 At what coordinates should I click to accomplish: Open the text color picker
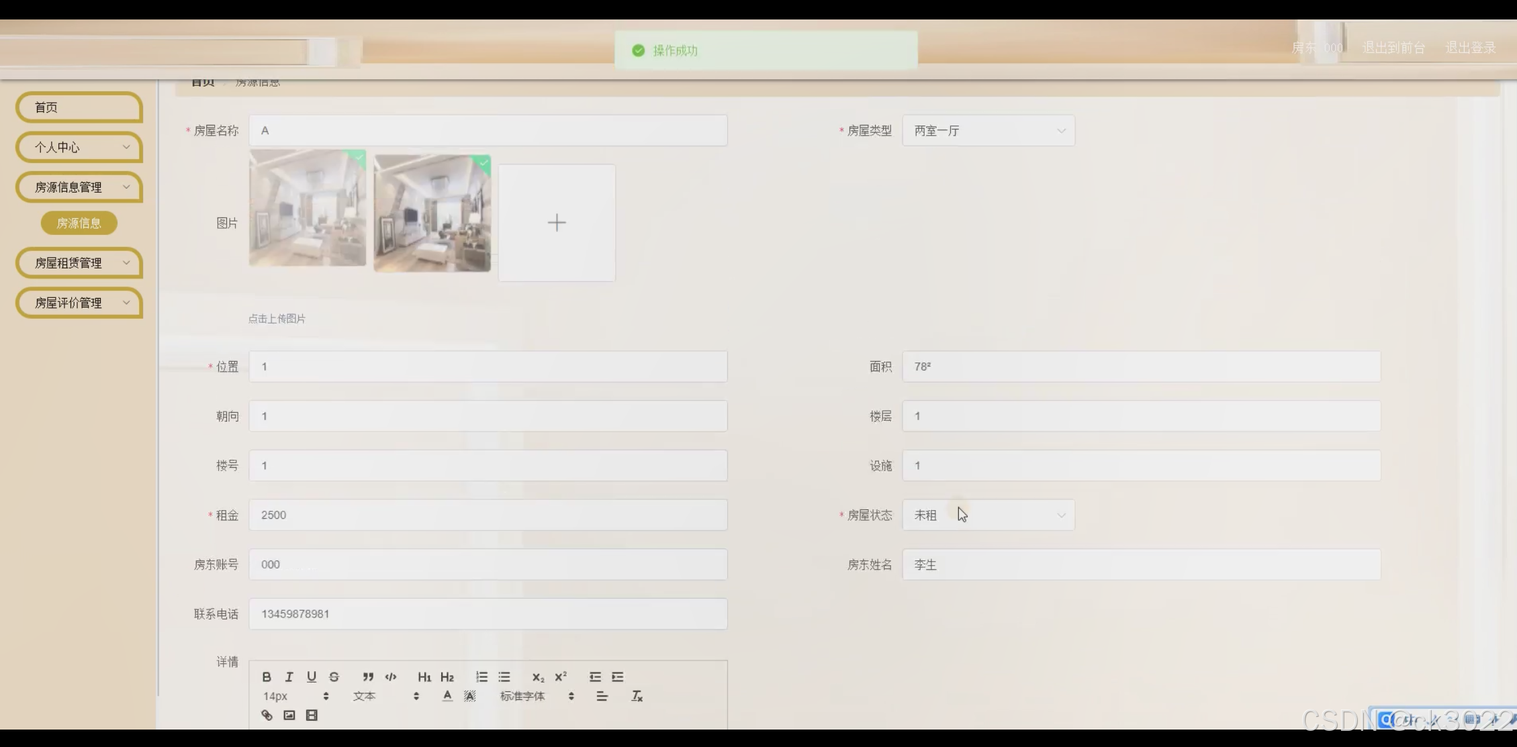(447, 696)
